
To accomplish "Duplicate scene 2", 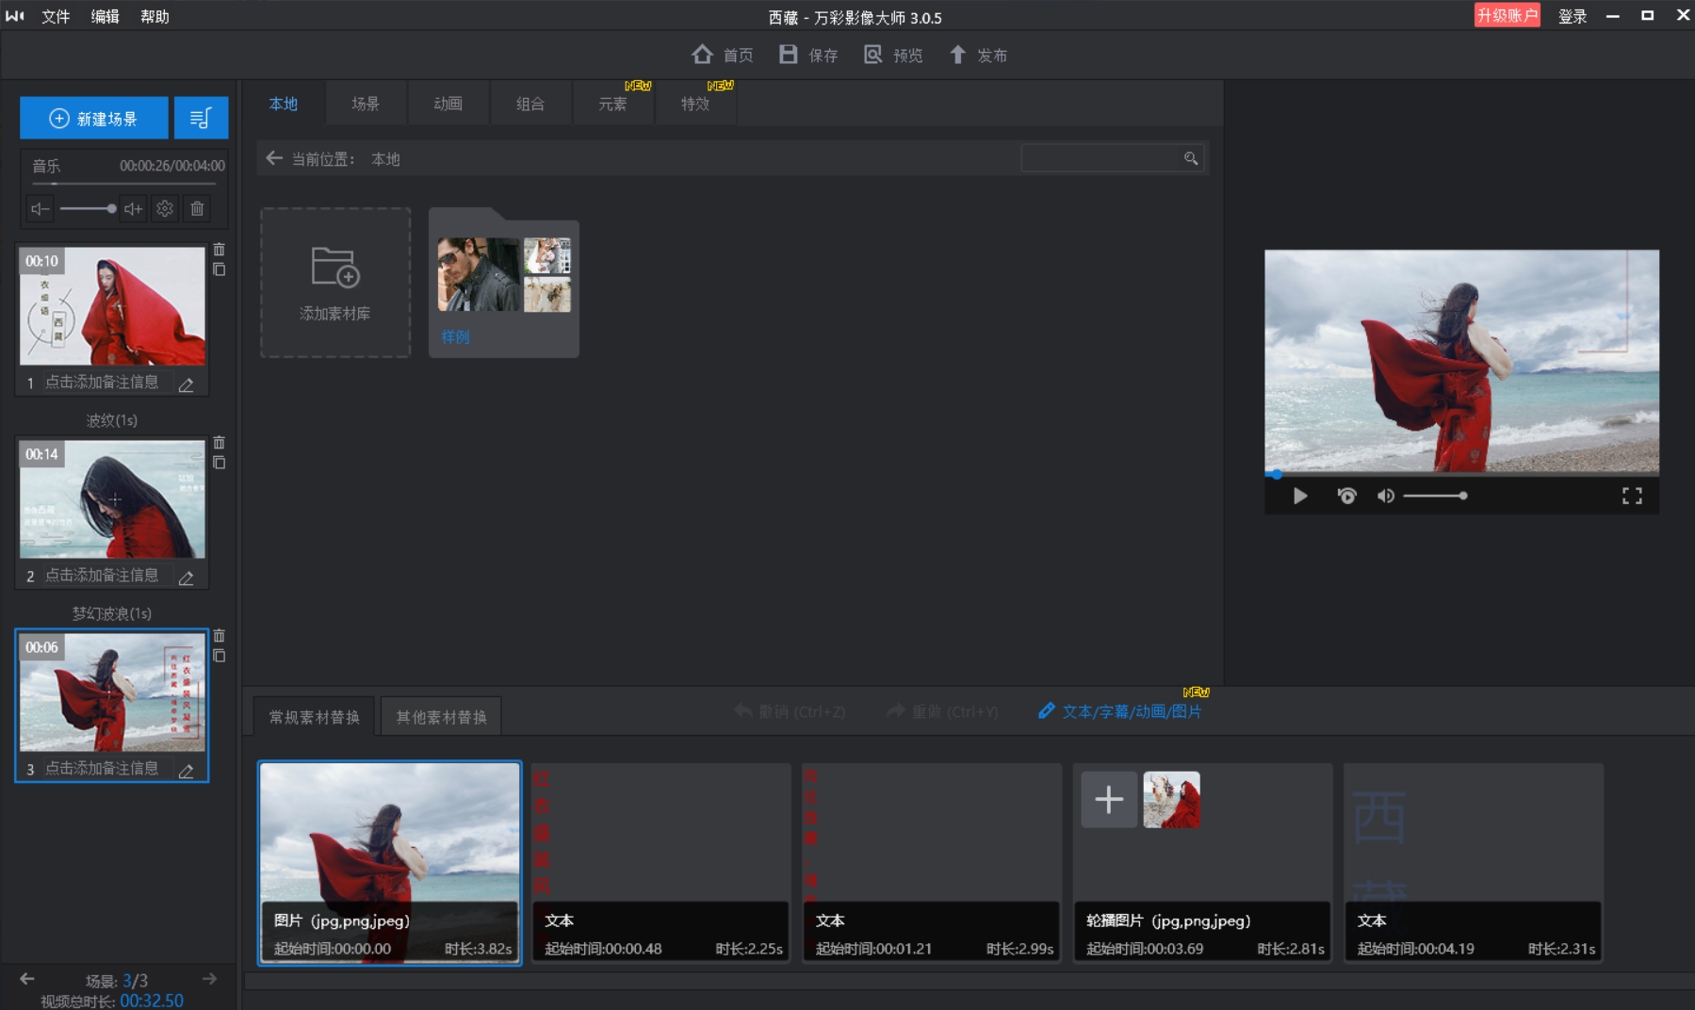I will (x=219, y=463).
